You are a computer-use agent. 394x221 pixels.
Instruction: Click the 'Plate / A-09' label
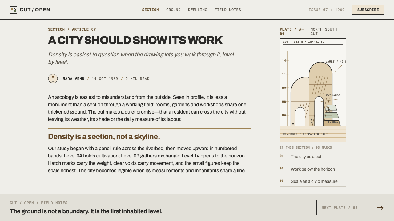point(292,32)
